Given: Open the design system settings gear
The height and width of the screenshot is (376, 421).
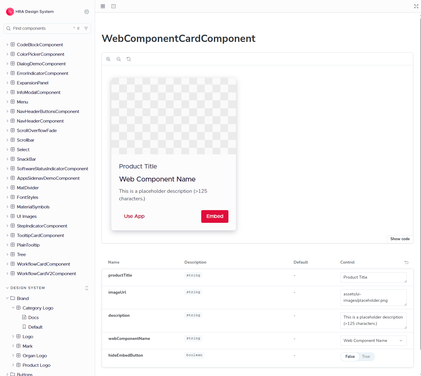Looking at the screenshot, I should pyautogui.click(x=86, y=12).
